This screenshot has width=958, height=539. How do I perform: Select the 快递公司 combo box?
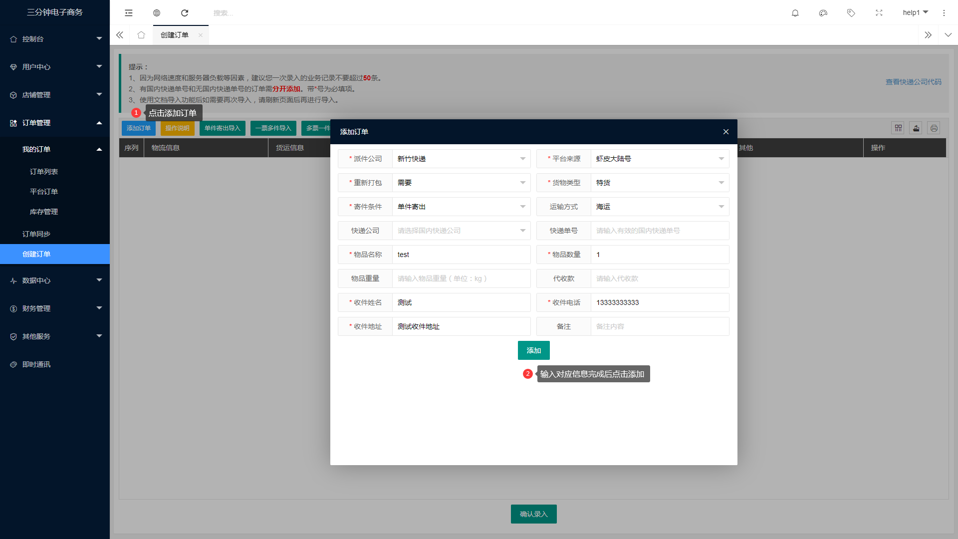(461, 231)
